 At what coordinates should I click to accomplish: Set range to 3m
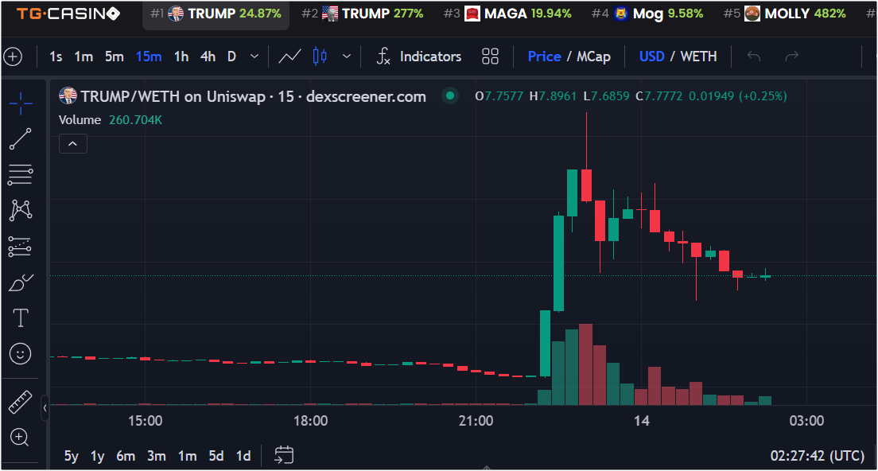(x=156, y=456)
